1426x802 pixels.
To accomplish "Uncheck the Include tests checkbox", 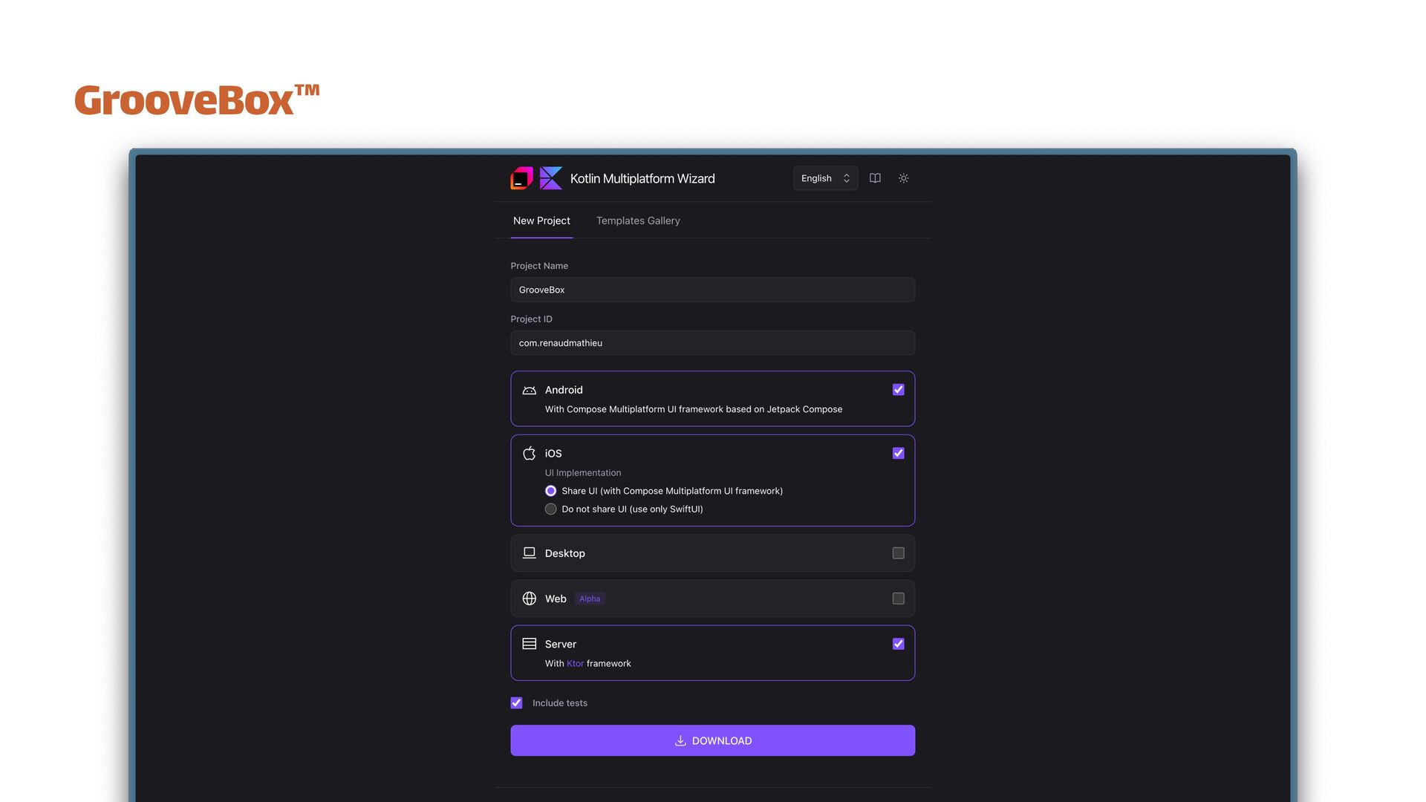I will pos(516,702).
